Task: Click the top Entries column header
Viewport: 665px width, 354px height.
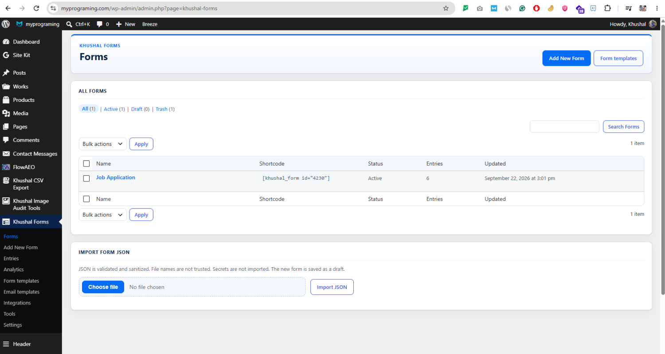Action: 434,163
